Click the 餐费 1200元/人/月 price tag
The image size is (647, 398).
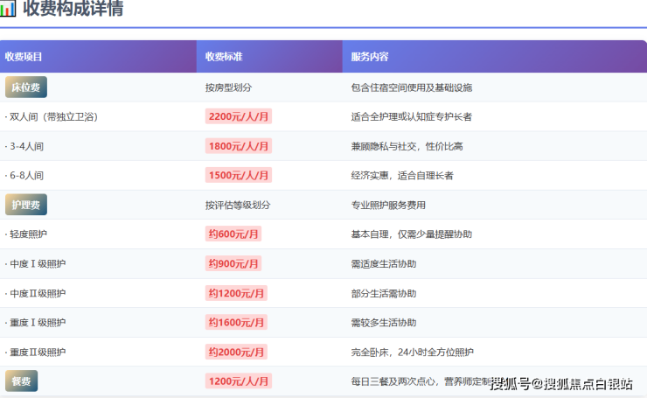click(239, 381)
